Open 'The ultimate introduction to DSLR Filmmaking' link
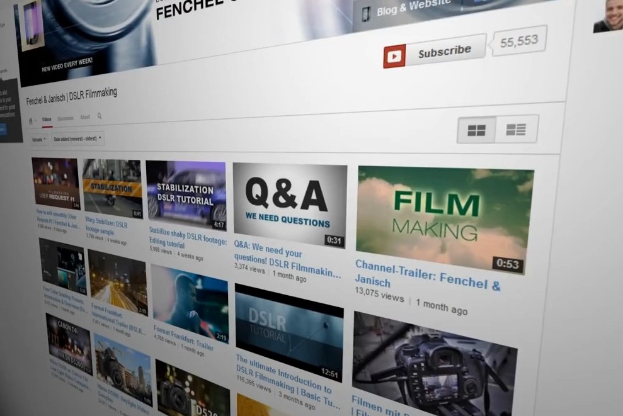 click(288, 382)
